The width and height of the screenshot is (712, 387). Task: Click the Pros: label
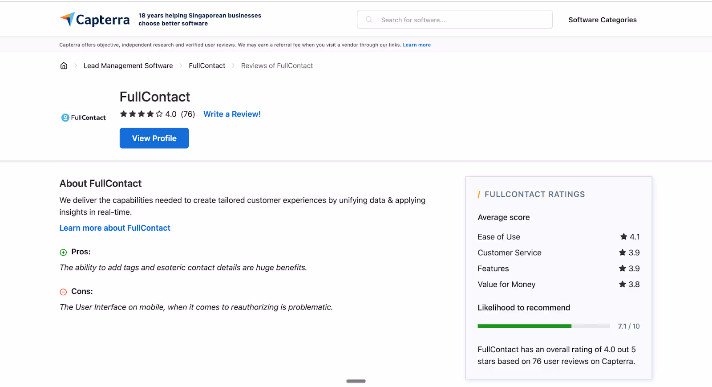coord(81,252)
